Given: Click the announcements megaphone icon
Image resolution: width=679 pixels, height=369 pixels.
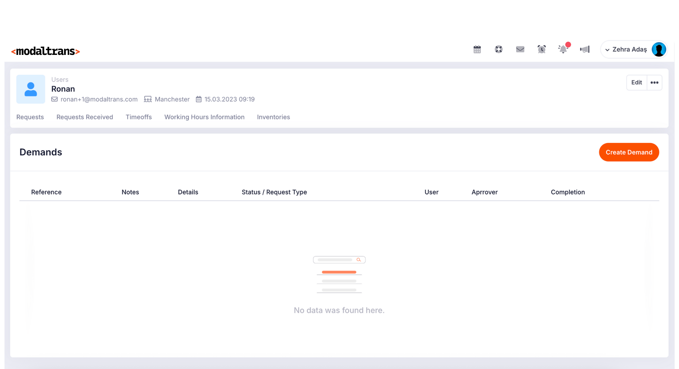Looking at the screenshot, I should click(x=585, y=49).
